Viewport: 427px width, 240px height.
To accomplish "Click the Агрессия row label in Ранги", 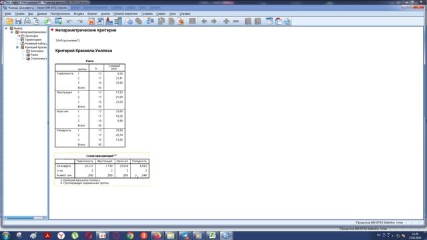I will (x=63, y=111).
